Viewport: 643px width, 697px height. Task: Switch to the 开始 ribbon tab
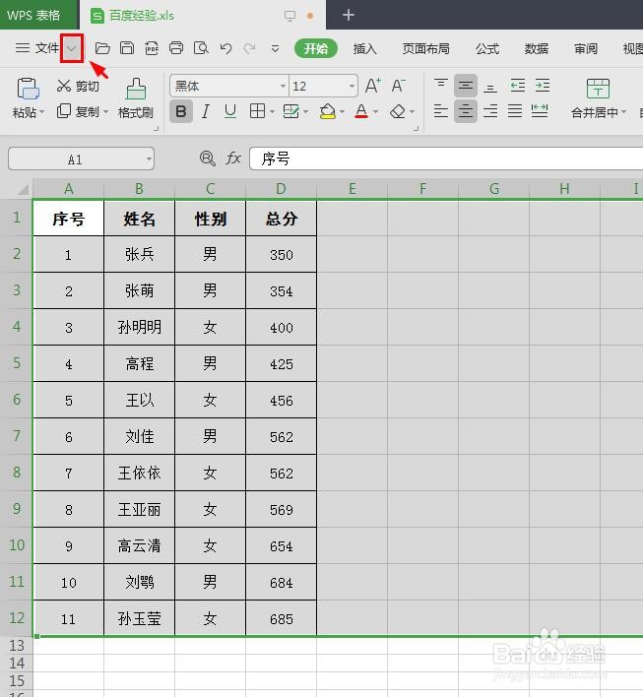click(316, 48)
